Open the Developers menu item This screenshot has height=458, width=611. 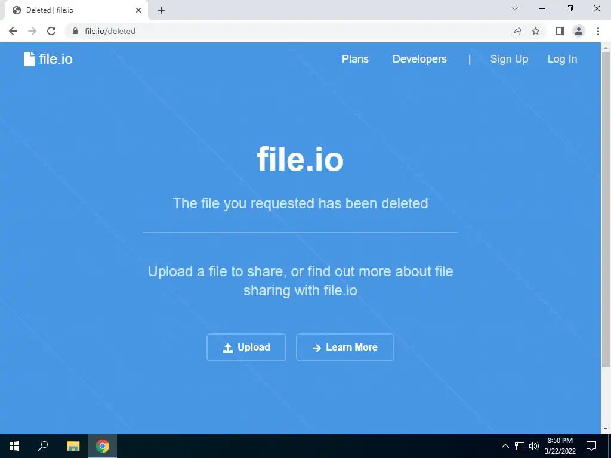(x=419, y=59)
